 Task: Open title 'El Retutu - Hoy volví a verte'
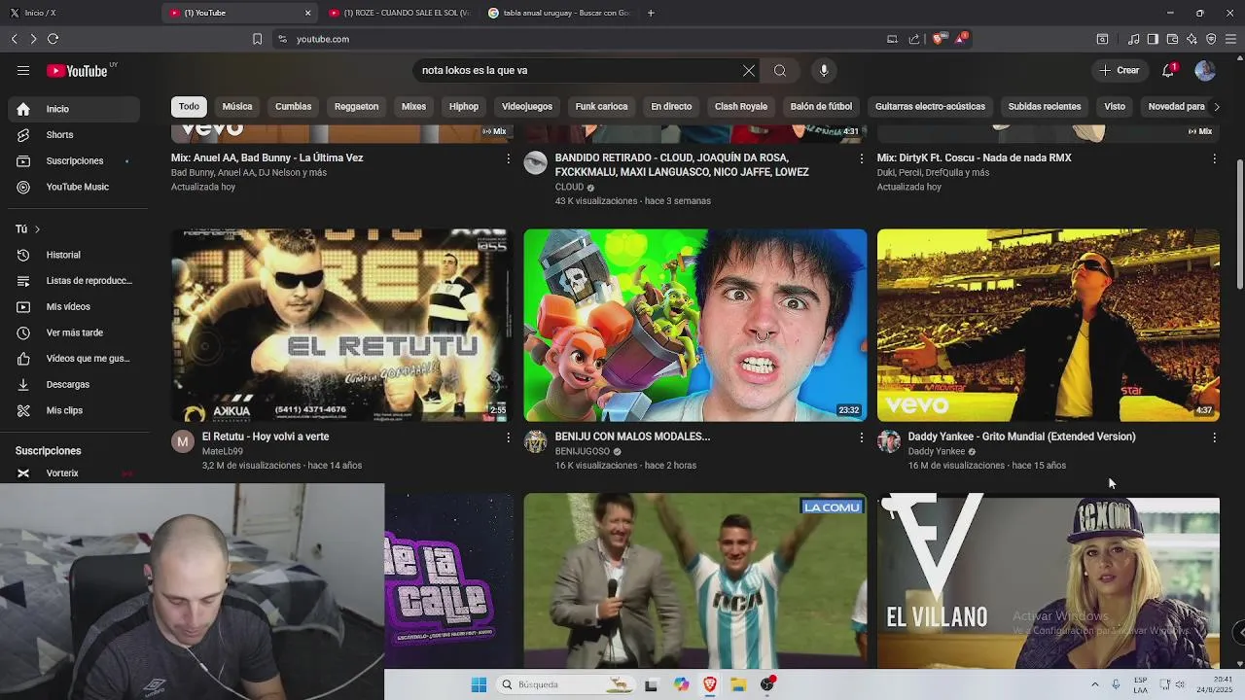pyautogui.click(x=266, y=437)
